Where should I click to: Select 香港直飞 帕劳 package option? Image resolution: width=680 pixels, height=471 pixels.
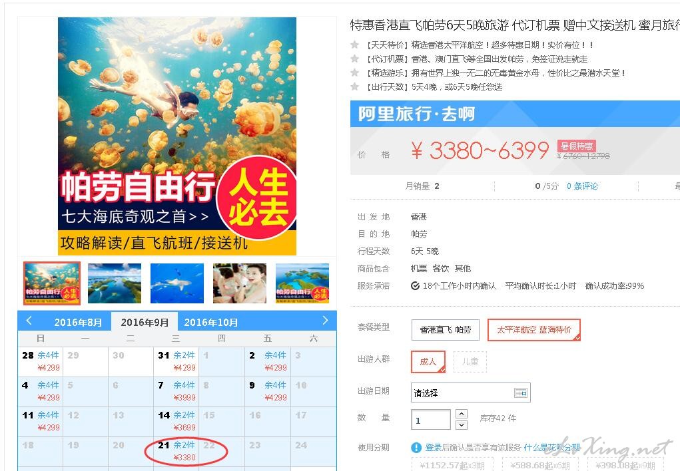point(446,330)
